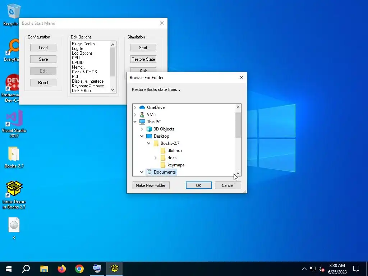
Task: Select Clock & CMOS option
Action: tap(84, 72)
